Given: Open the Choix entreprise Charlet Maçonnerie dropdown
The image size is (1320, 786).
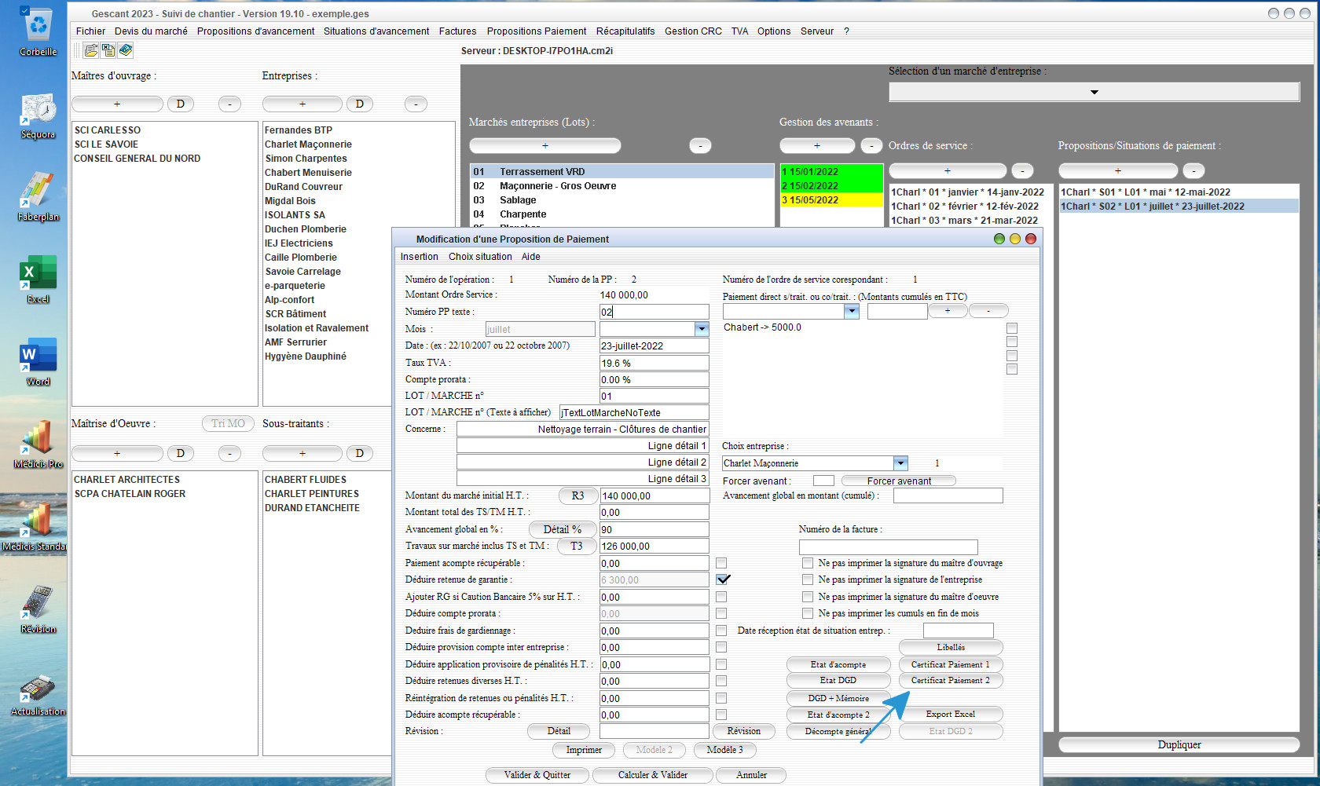Looking at the screenshot, I should [901, 463].
